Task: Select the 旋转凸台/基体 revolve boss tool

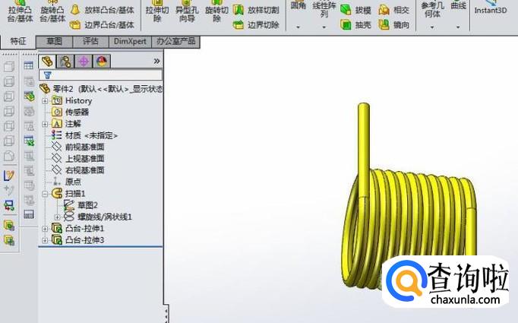Action: [52, 12]
